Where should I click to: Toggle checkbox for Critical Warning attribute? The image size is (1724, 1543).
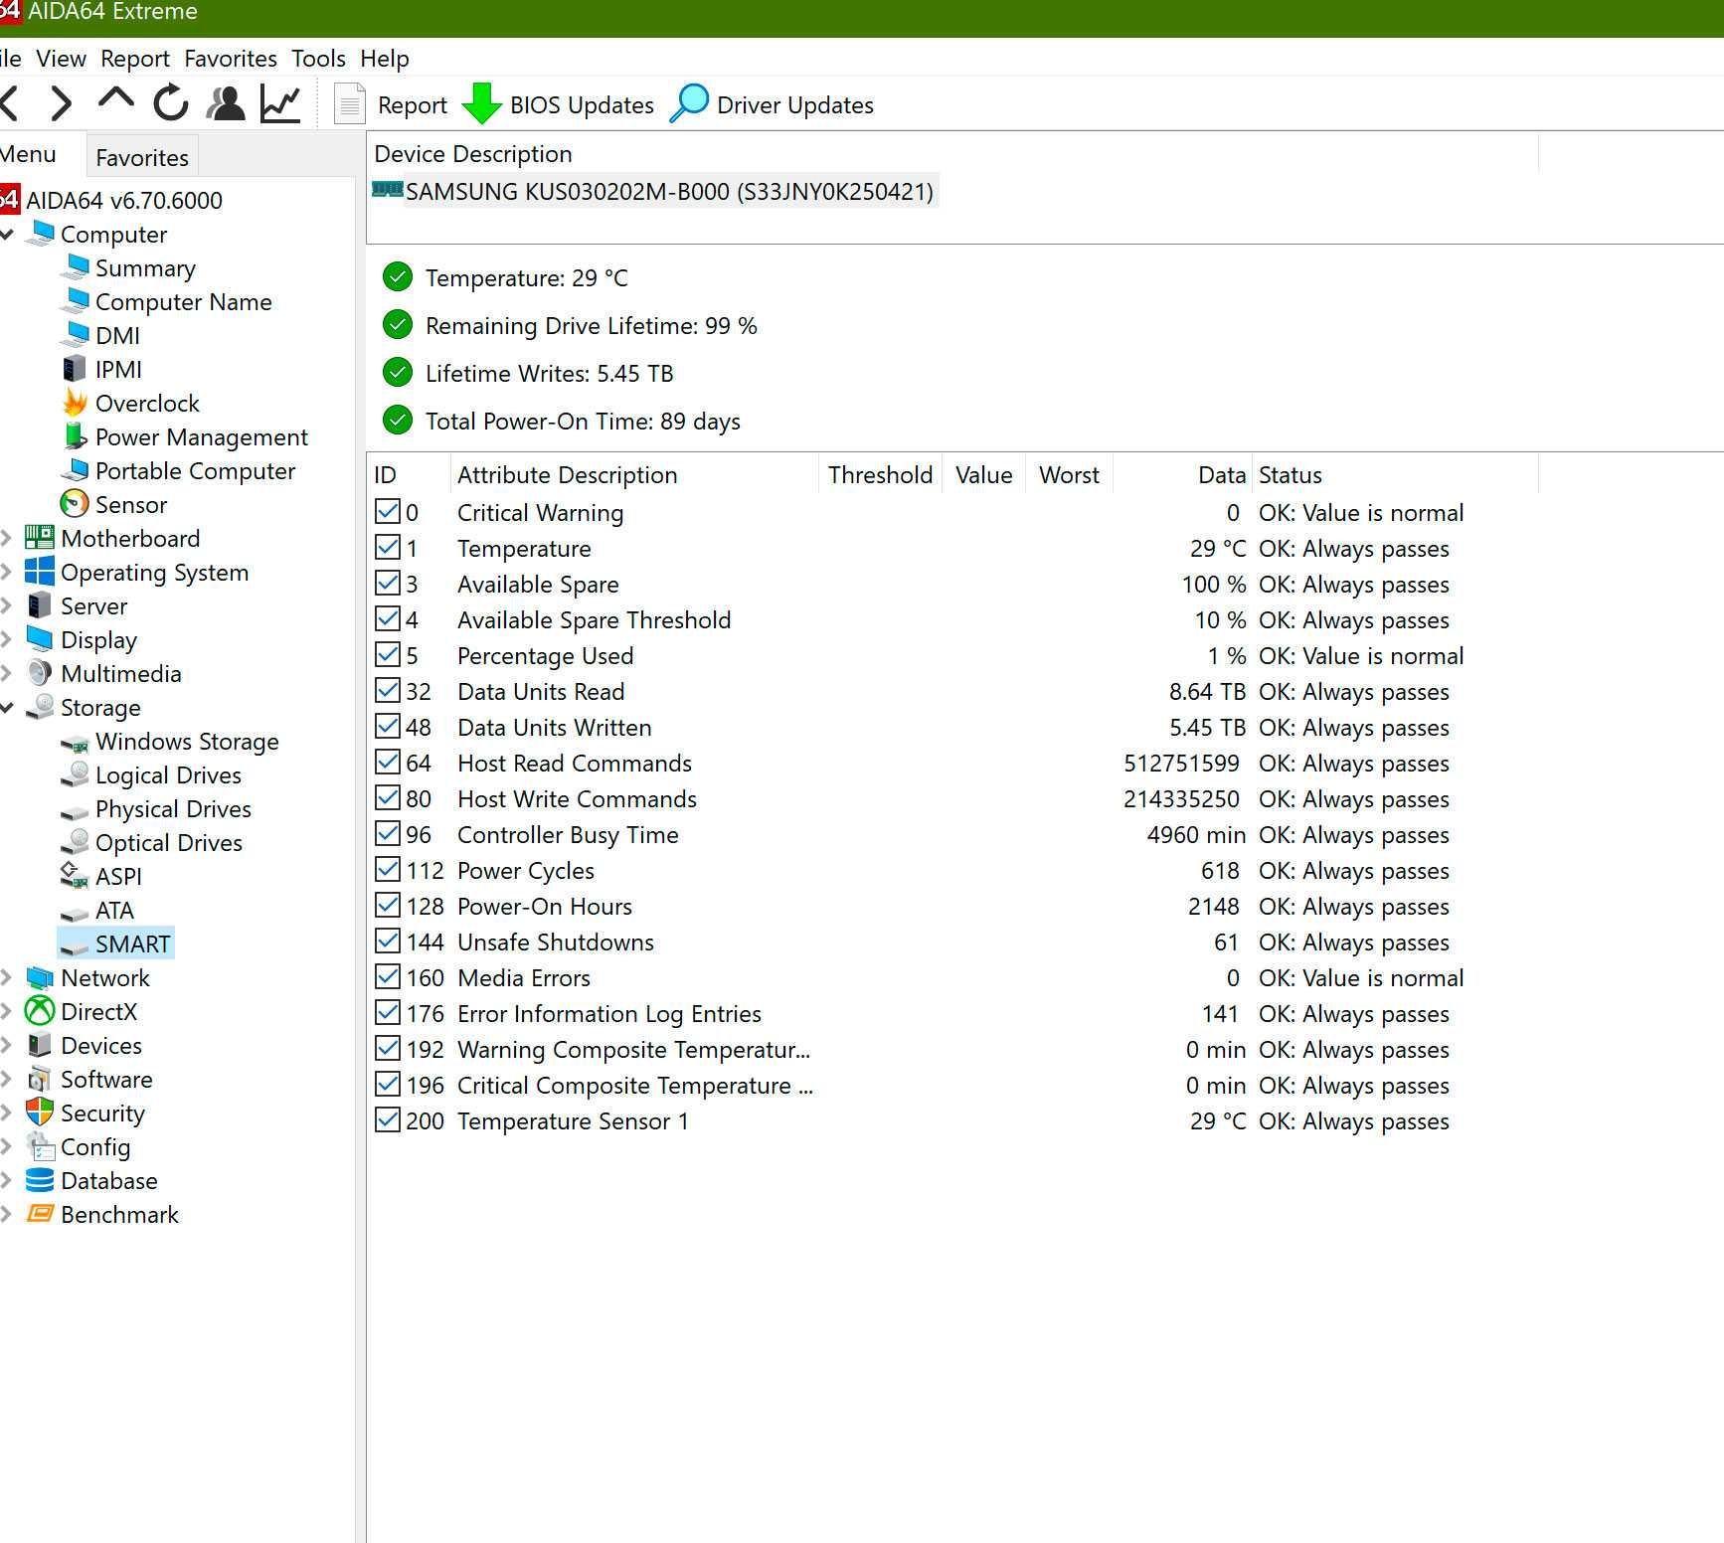pyautogui.click(x=388, y=512)
